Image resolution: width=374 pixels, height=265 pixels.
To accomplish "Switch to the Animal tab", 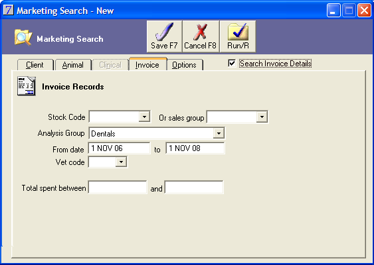I will [73, 65].
